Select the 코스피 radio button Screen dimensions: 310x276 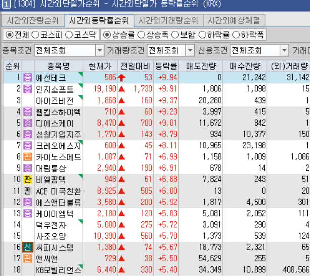[35, 35]
